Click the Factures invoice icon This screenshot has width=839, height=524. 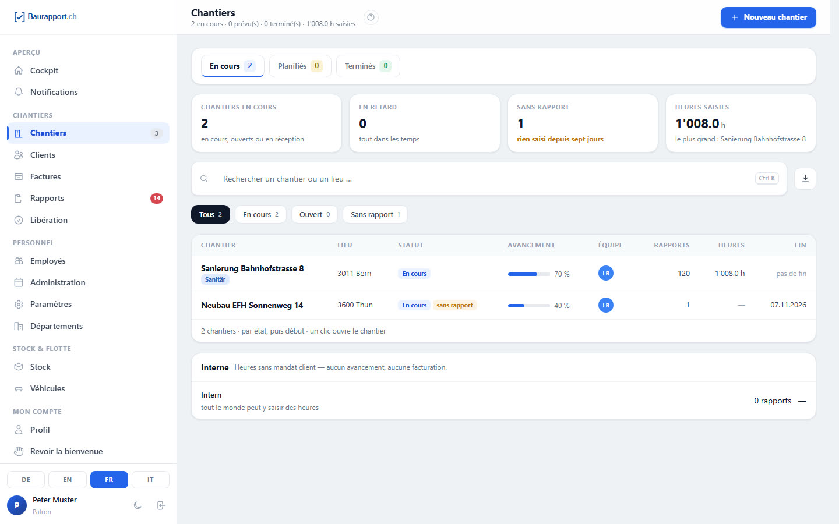pos(19,176)
